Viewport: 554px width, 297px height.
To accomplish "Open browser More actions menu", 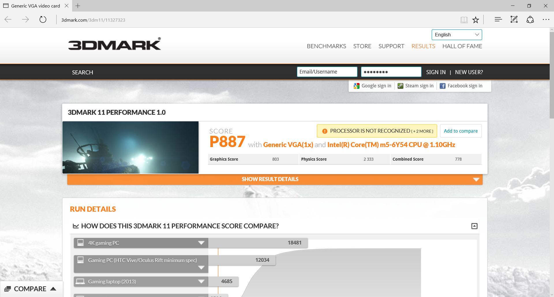I will click(546, 20).
